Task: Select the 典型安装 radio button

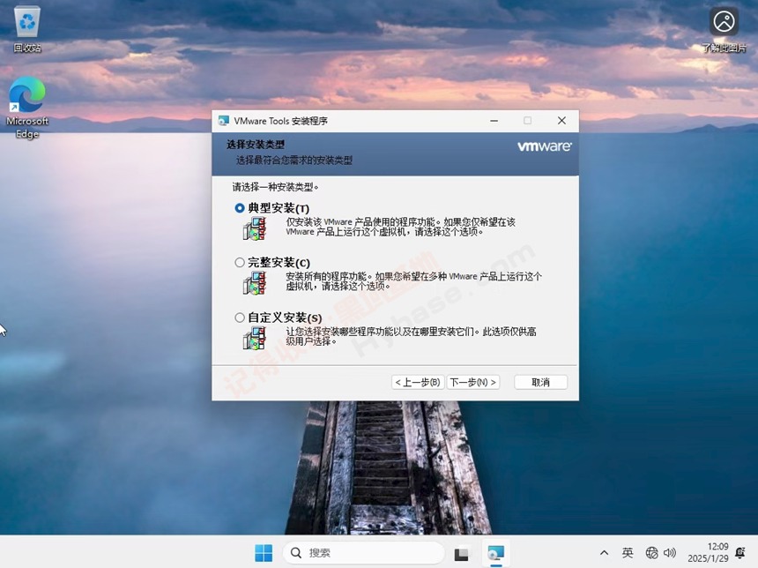Action: point(240,208)
